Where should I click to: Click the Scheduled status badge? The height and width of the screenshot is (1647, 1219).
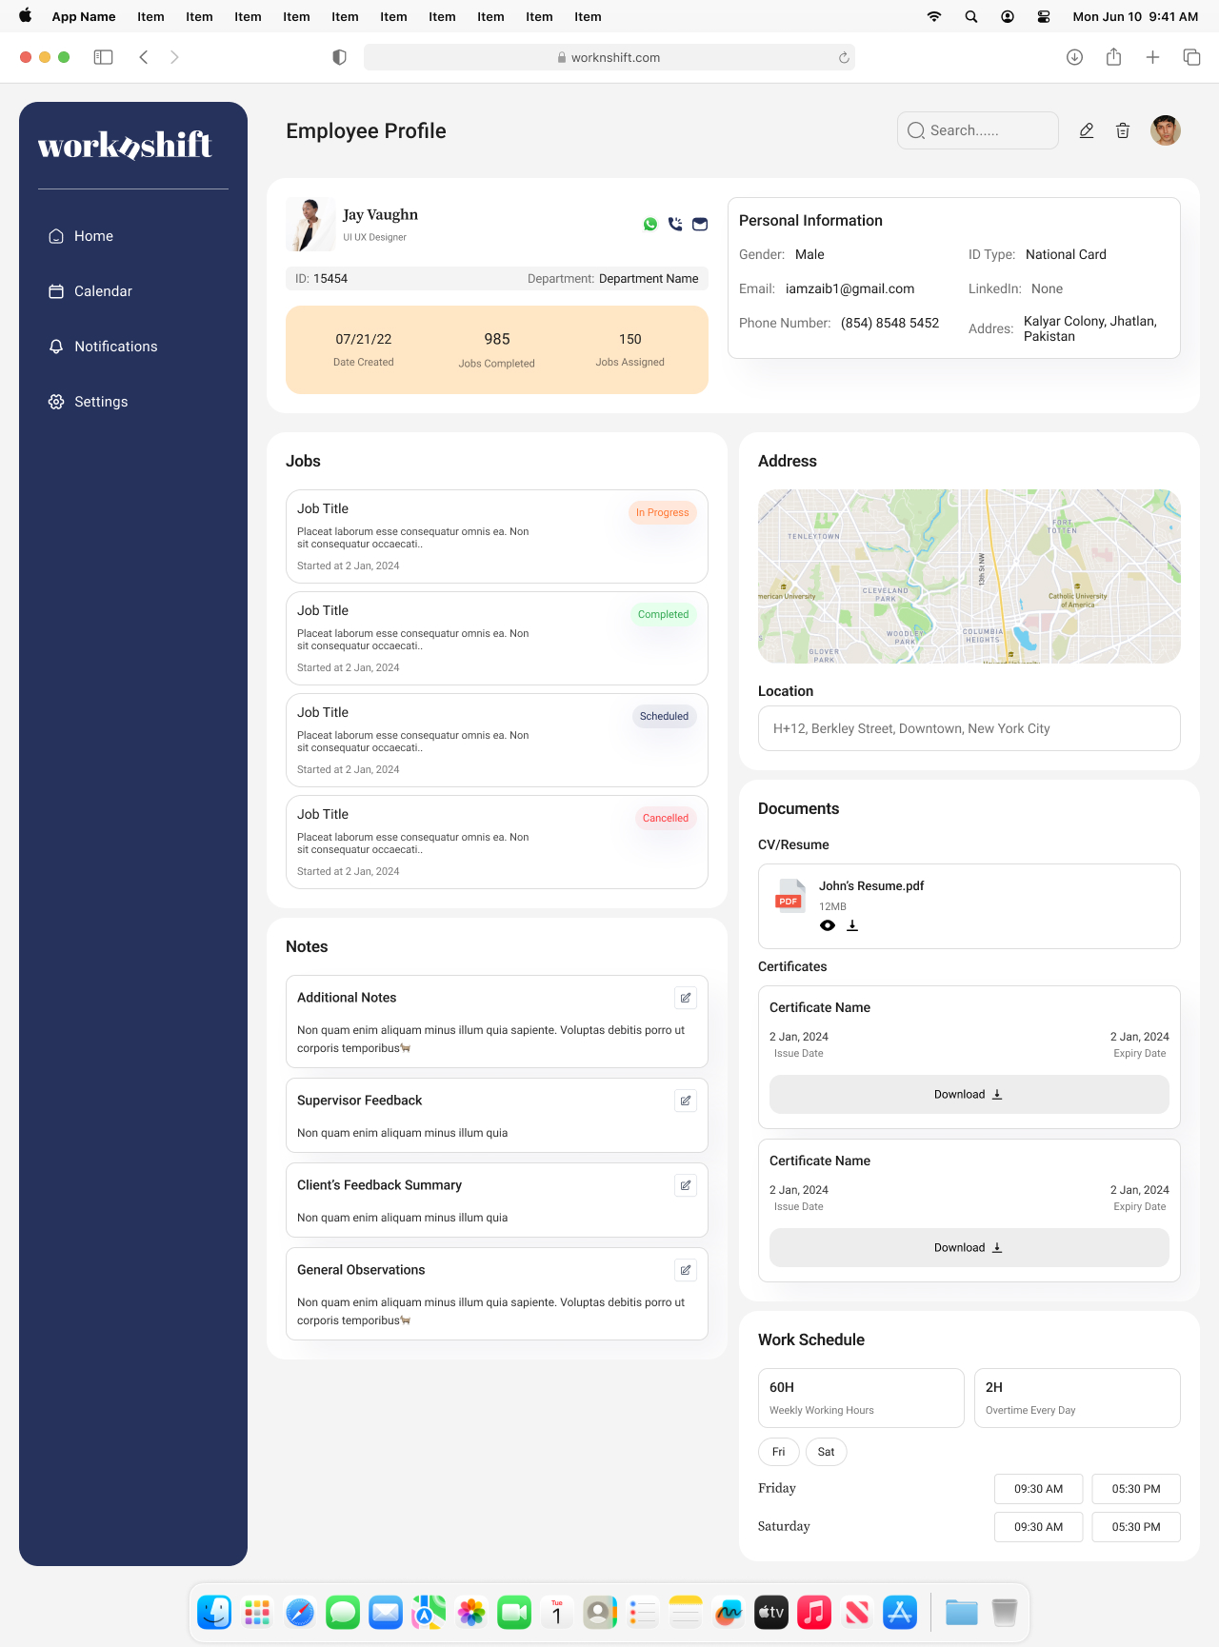tap(665, 716)
